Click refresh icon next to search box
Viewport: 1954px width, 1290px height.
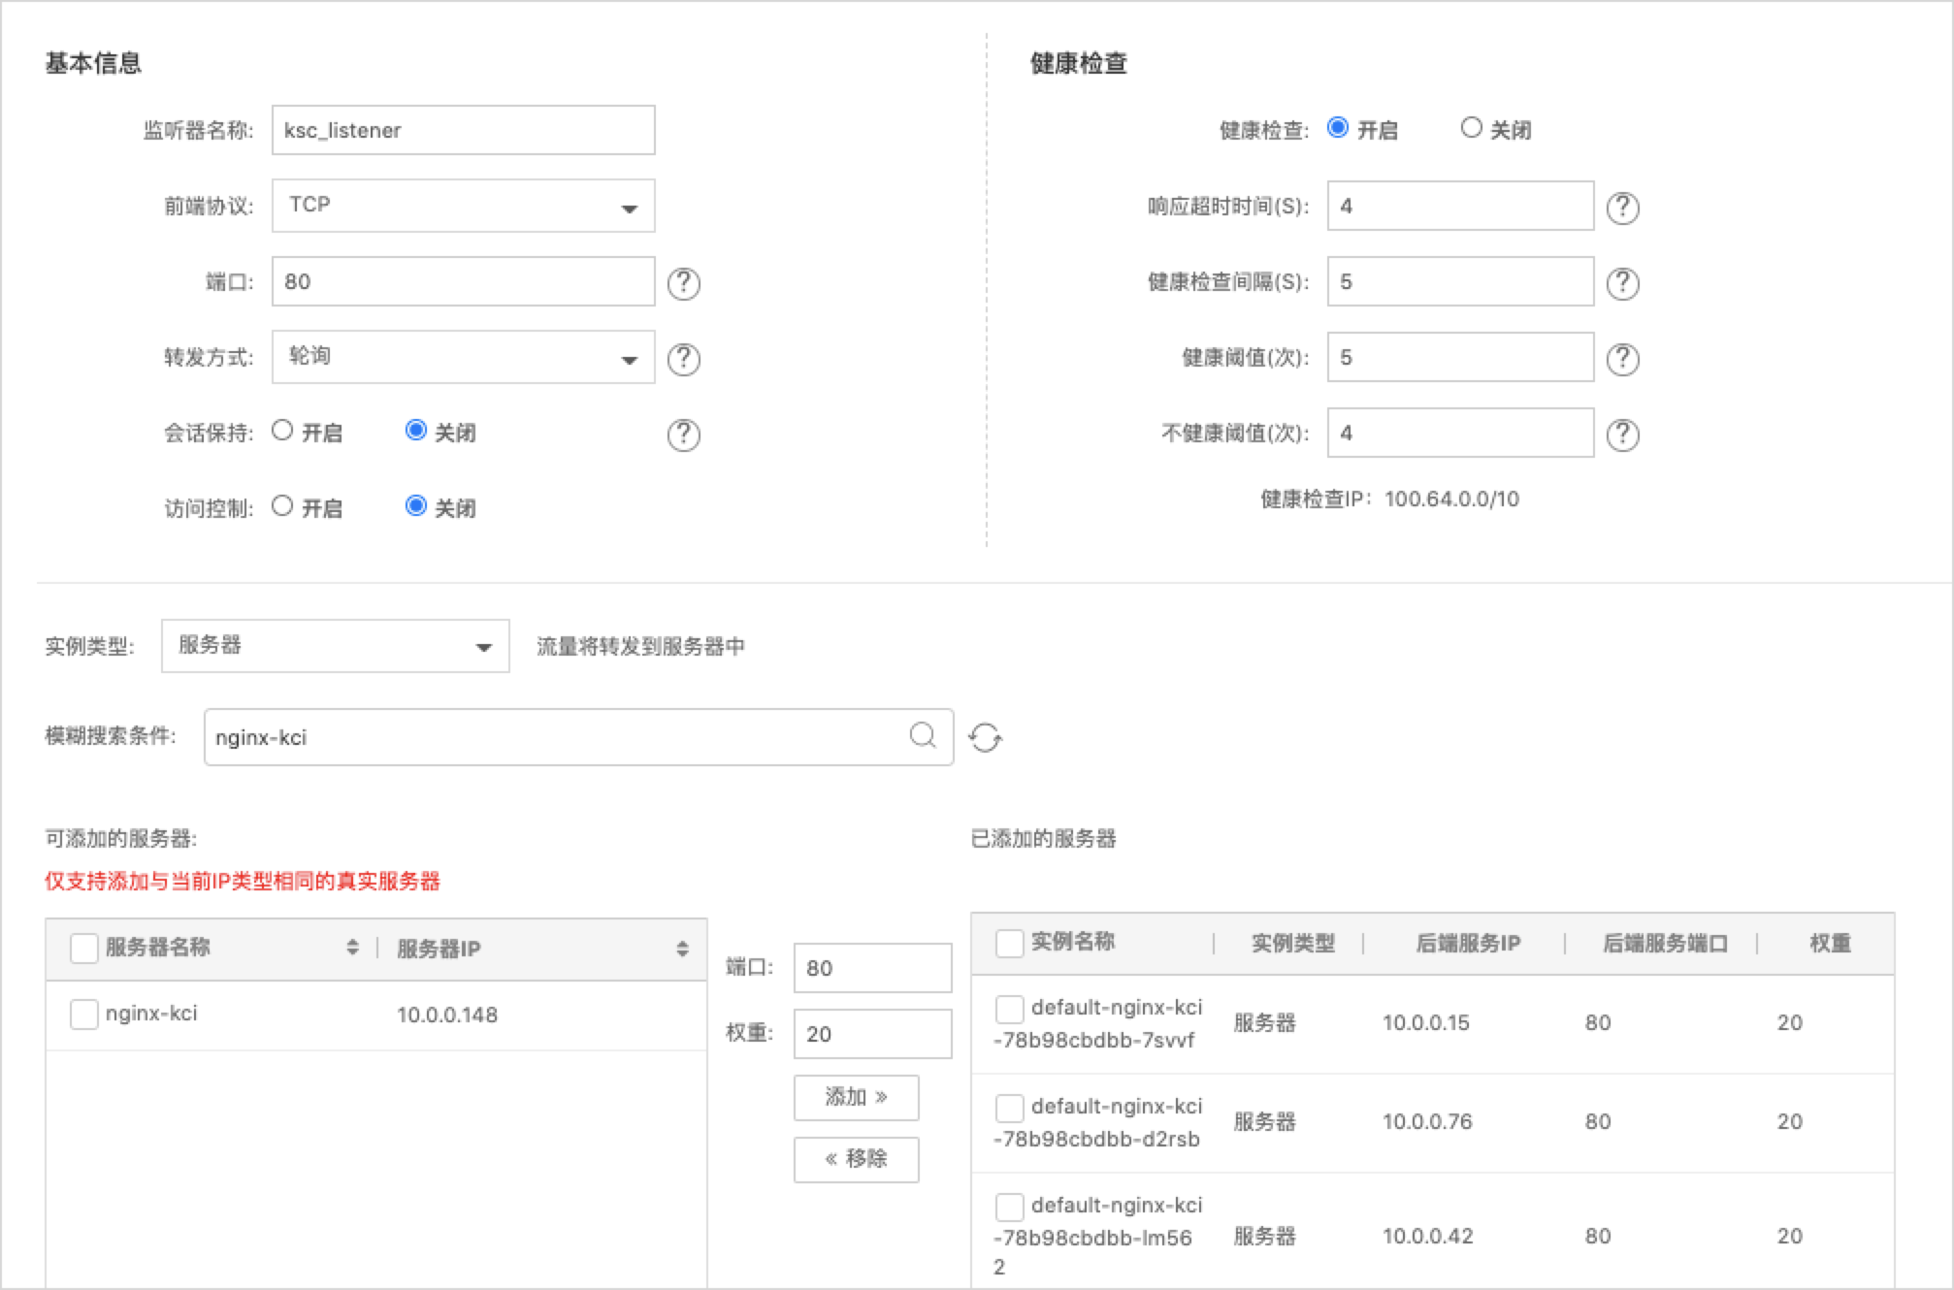coord(985,738)
